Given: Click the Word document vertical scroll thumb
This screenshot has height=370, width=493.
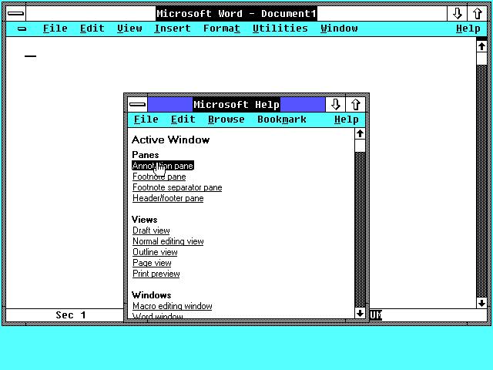Looking at the screenshot, I should (482, 58).
